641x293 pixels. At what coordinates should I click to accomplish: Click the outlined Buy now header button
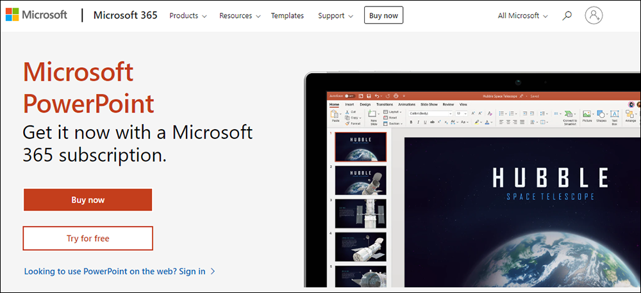[x=383, y=15]
